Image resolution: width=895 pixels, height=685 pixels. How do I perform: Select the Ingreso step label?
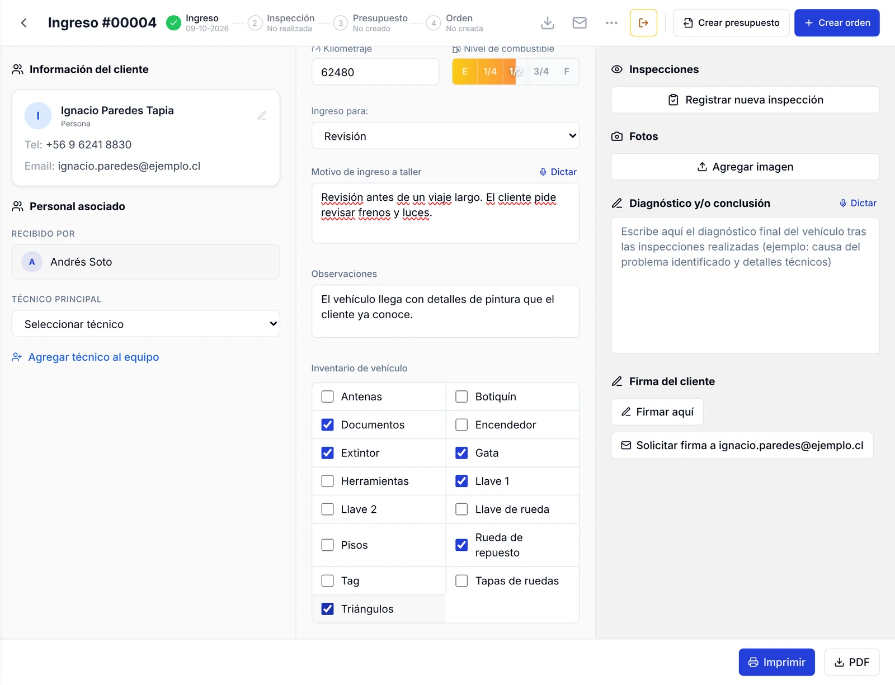click(202, 18)
